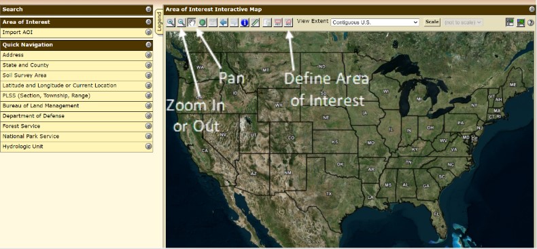Expand the Hydrologic Unit section
Viewport: 537px width, 249px height.
76,147
